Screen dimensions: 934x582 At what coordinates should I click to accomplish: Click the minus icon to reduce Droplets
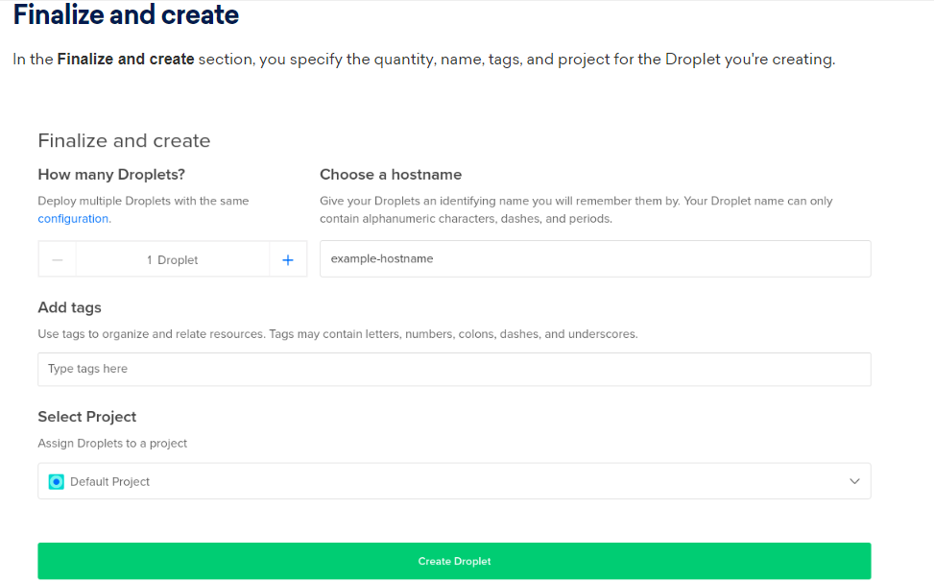coord(58,259)
